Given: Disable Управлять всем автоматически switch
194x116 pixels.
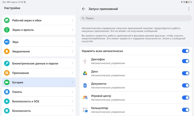Looking at the screenshot, I should click(186, 51).
